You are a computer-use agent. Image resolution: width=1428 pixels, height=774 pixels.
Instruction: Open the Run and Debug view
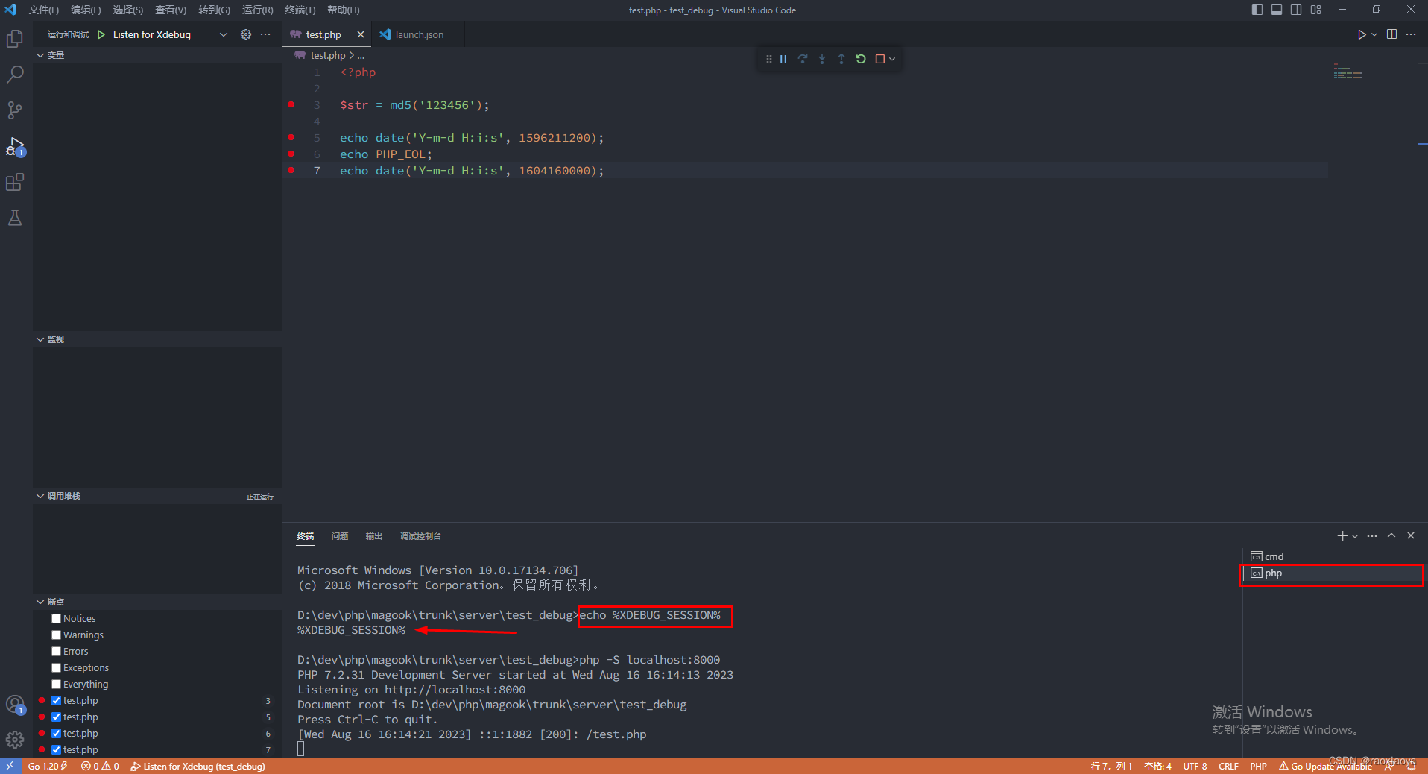click(15, 145)
